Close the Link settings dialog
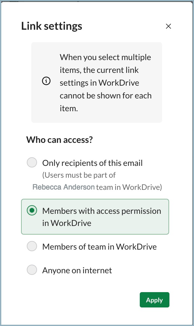This screenshot has width=194, height=326. 168,26
